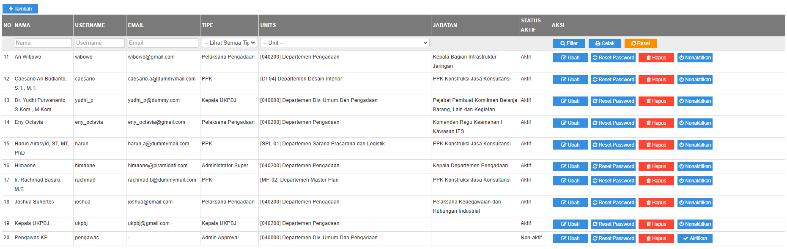Image resolution: width=787 pixels, height=249 pixels.
Task: Click Ubah for Ir. Rachmad Basuki
Action: pos(570,181)
